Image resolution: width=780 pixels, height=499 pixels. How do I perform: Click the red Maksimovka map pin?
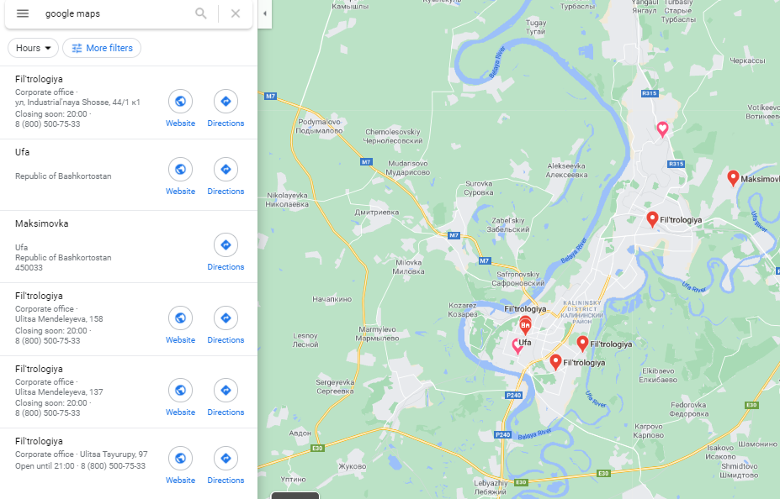[733, 178]
